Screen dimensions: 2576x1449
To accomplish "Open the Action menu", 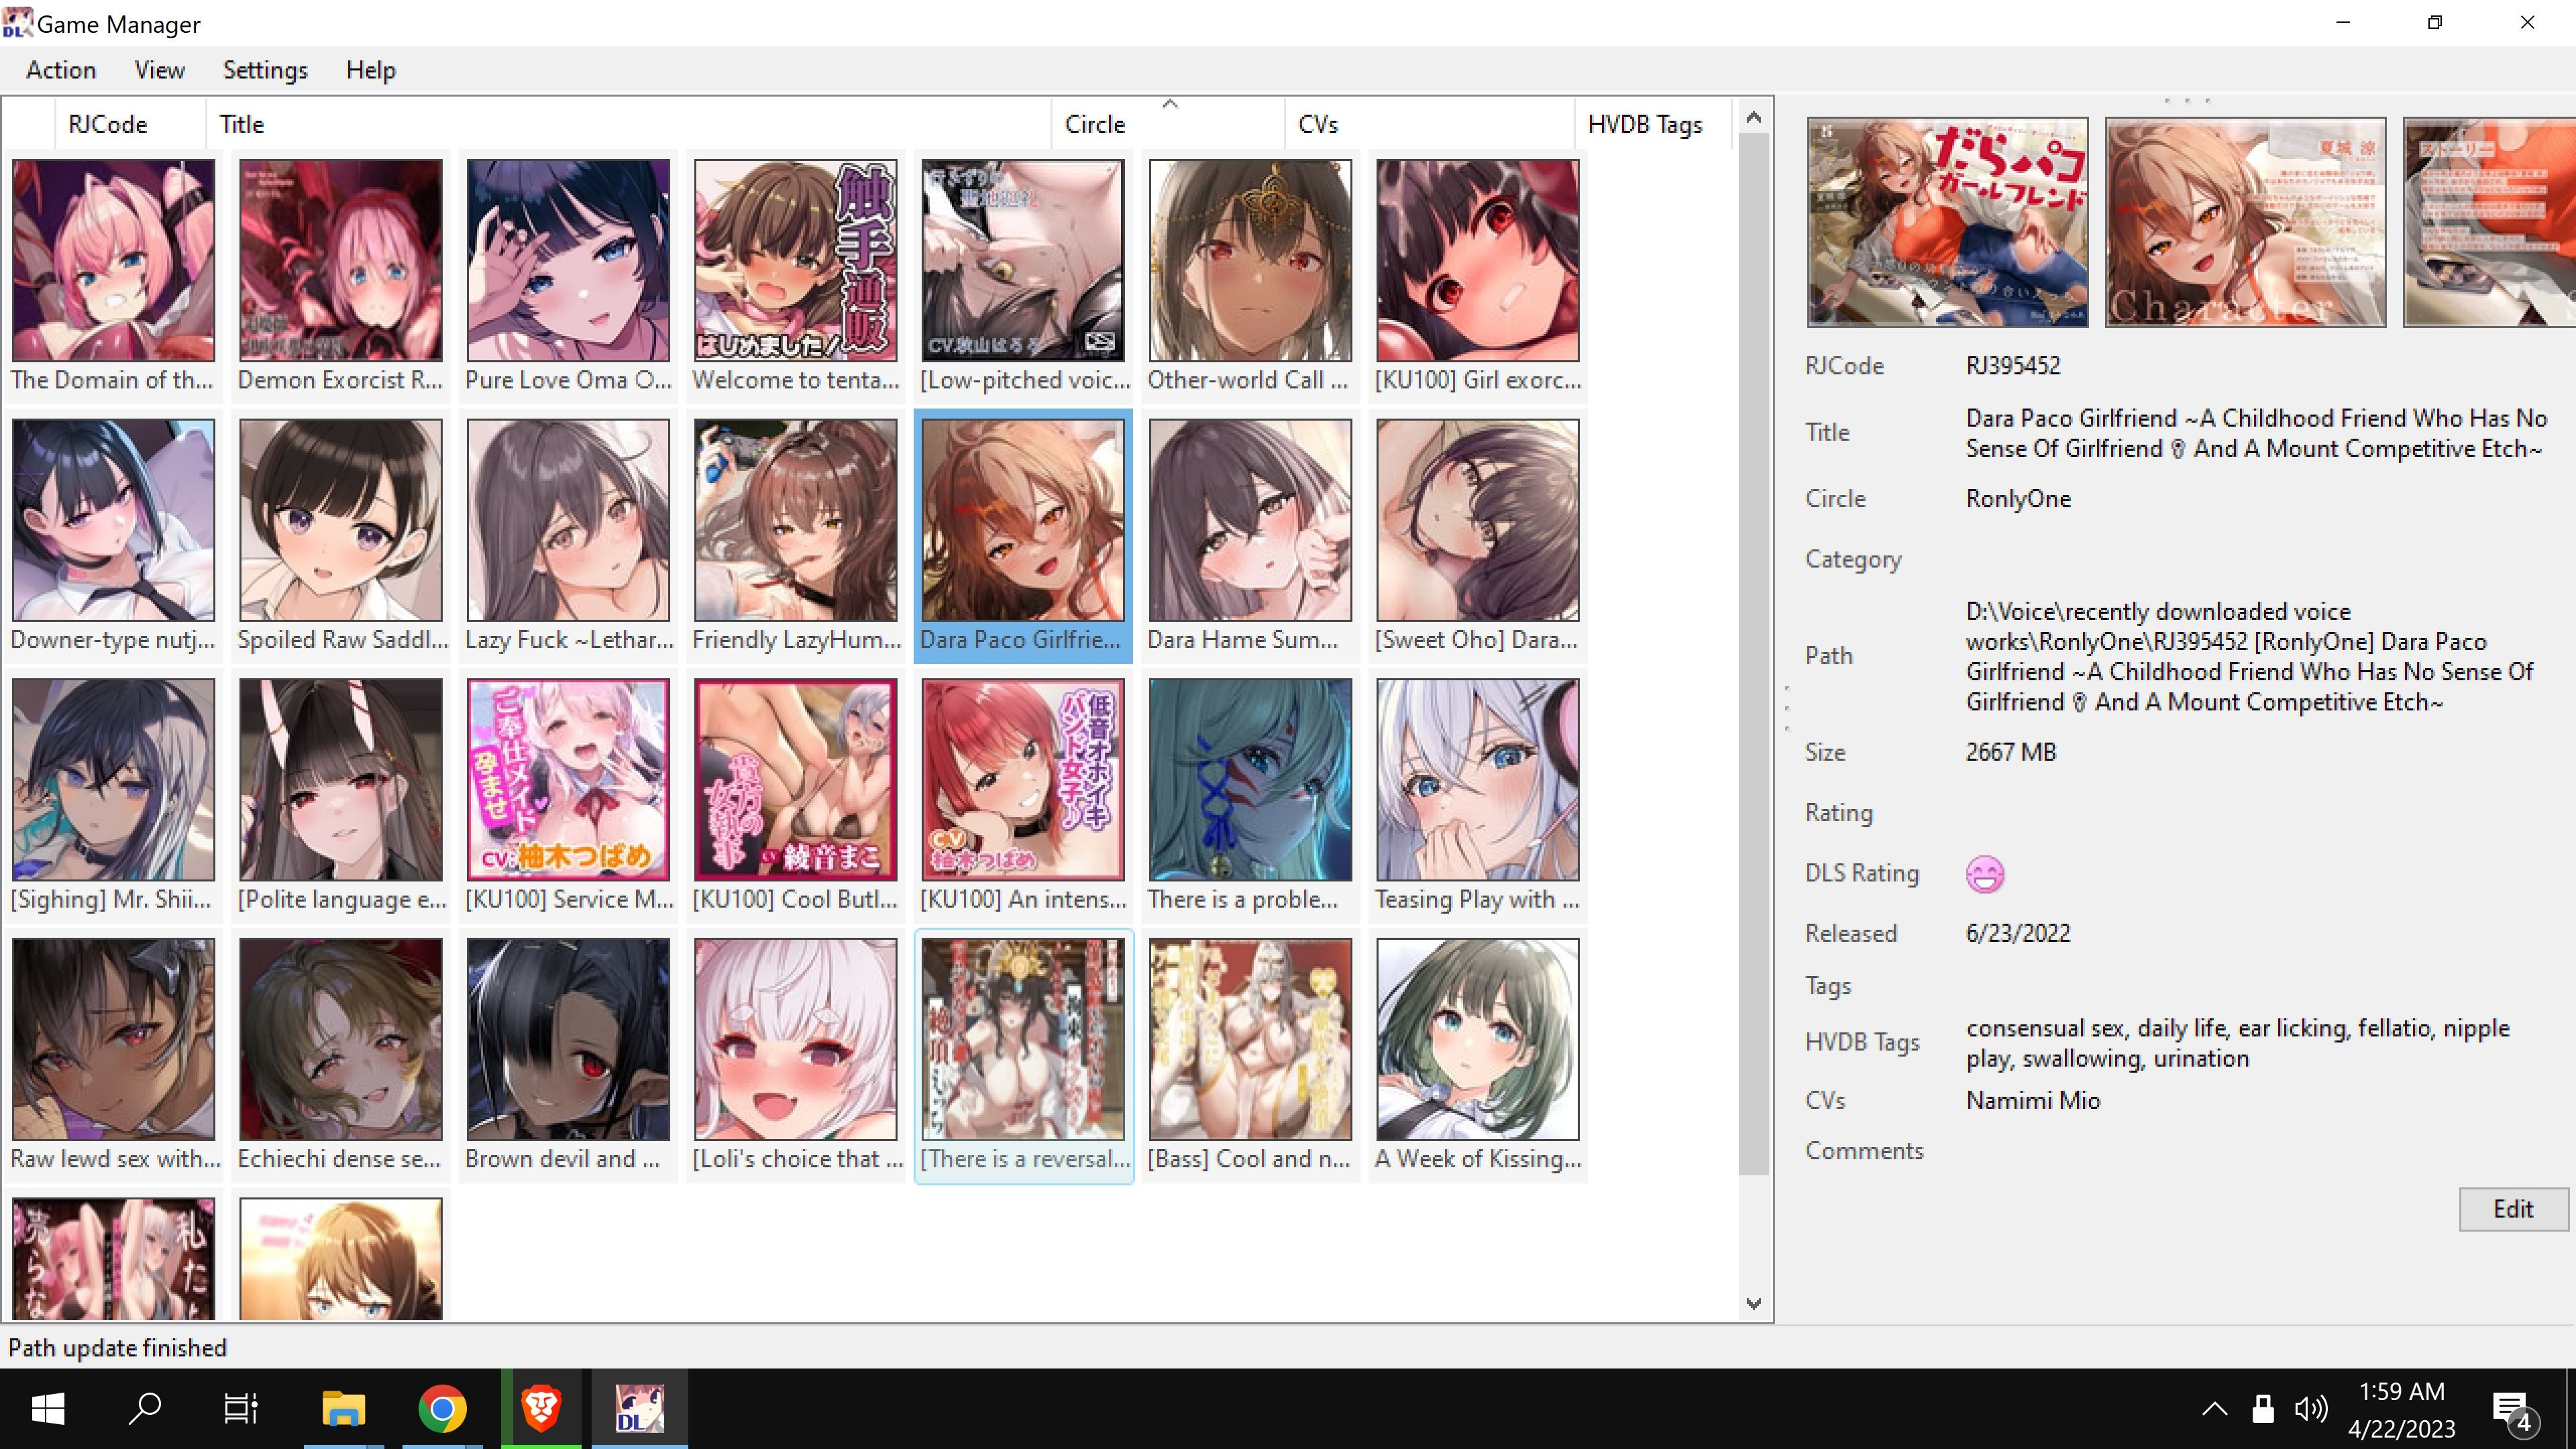I will tap(61, 70).
